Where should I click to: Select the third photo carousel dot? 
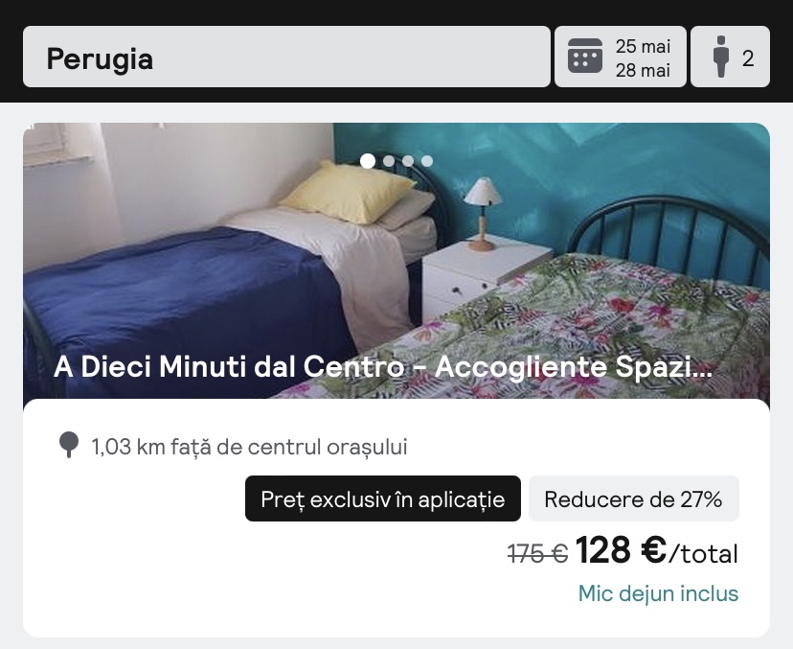pyautogui.click(x=408, y=161)
